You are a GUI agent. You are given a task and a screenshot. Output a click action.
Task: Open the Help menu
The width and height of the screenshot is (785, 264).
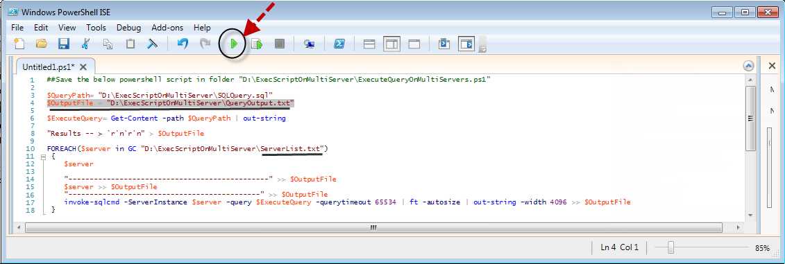[202, 28]
